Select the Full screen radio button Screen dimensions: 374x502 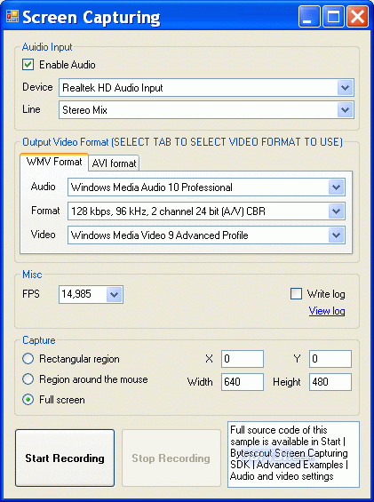tap(28, 400)
